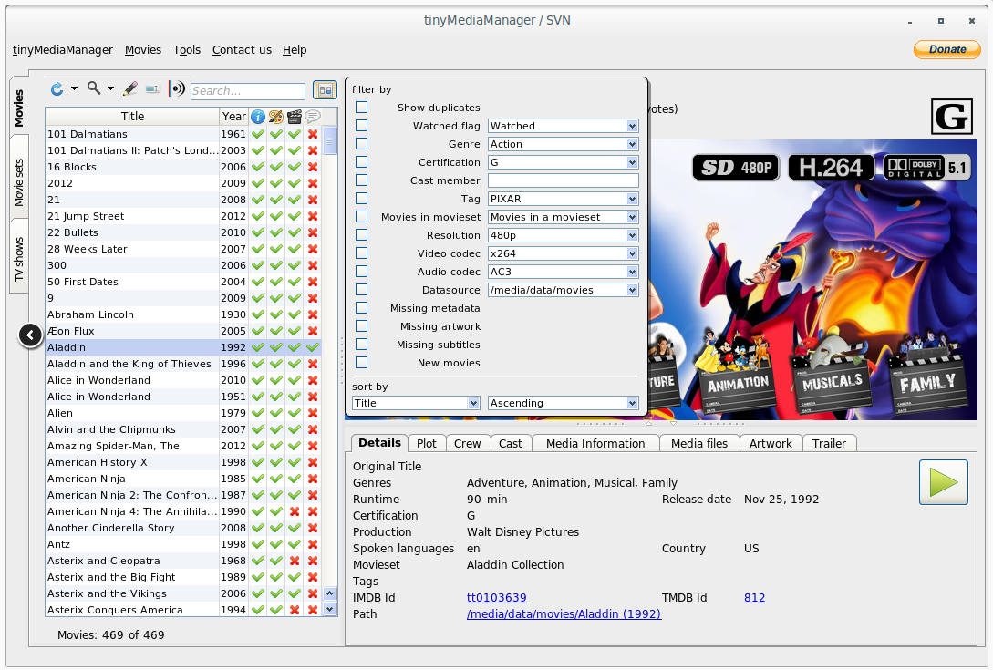Switch to the Movie sets side tab
This screenshot has width=993, height=670.
click(x=19, y=182)
